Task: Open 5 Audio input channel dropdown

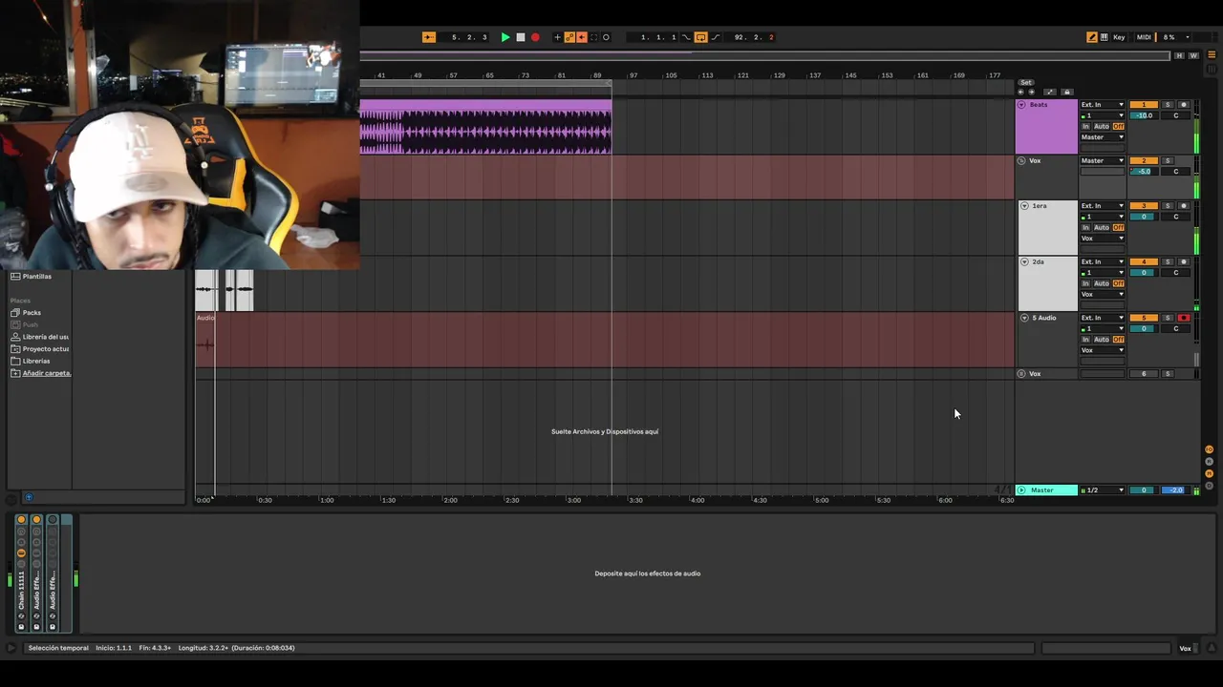Action: (1103, 329)
